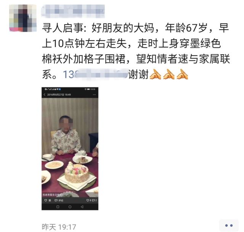Tap the heart 赞 like icon
244x232 pixels.
coord(46,200)
